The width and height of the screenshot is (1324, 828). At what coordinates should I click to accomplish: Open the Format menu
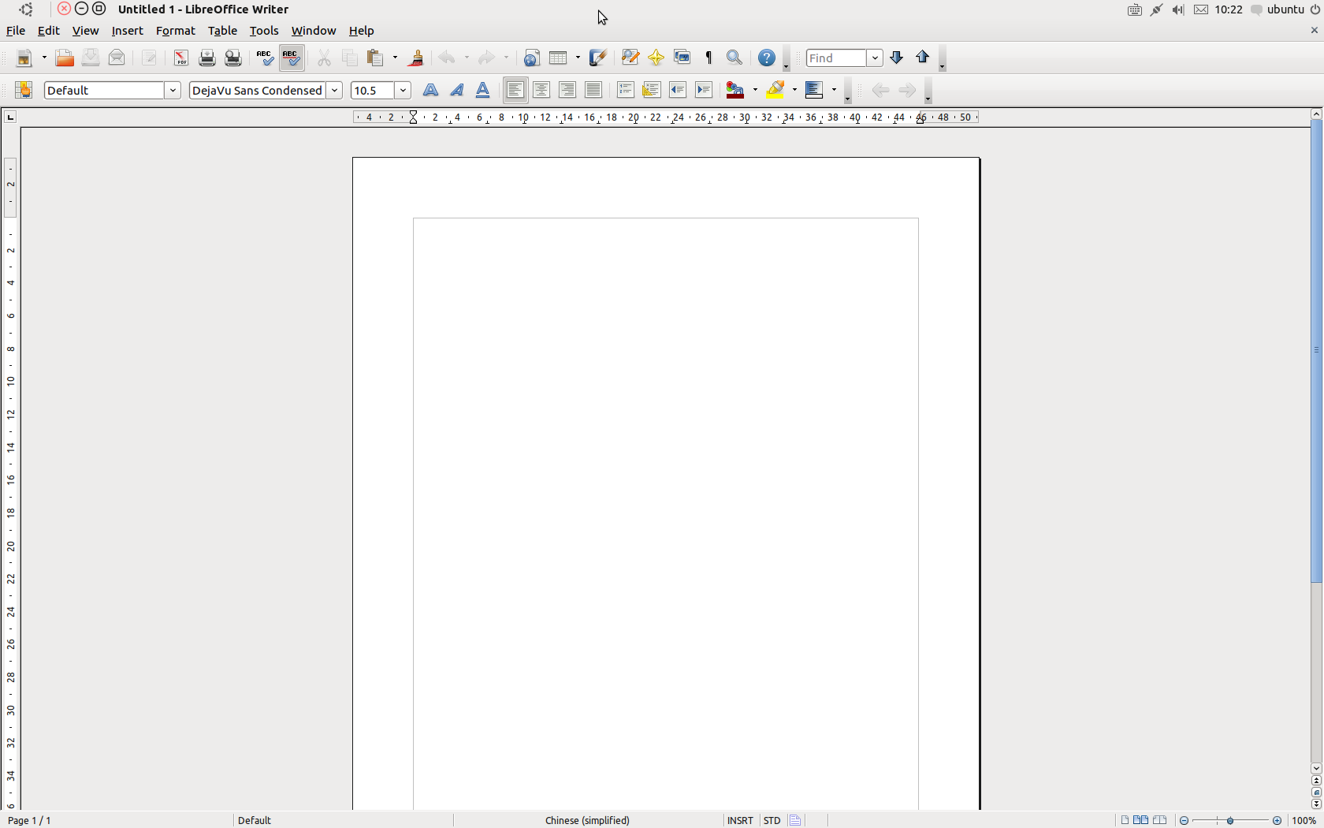[175, 32]
